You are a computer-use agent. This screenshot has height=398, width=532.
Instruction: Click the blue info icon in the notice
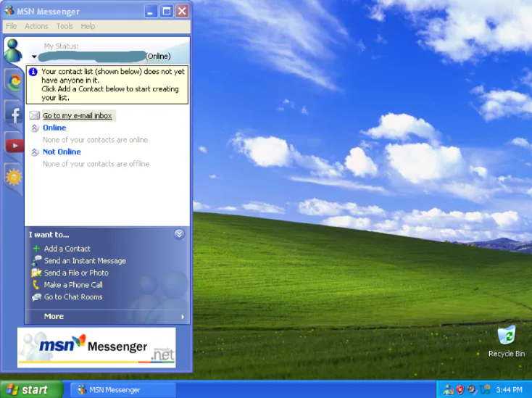pyautogui.click(x=33, y=72)
